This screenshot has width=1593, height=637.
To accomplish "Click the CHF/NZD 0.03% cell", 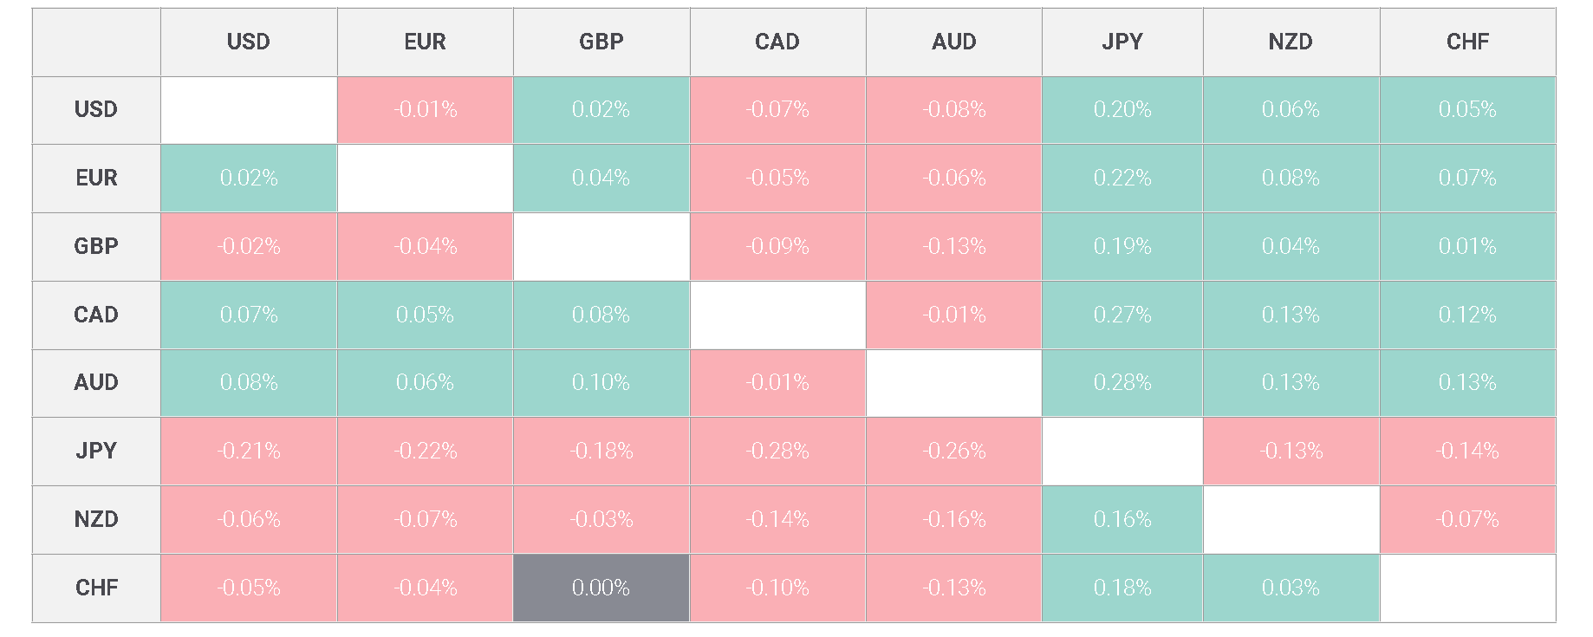I will pyautogui.click(x=1291, y=588).
